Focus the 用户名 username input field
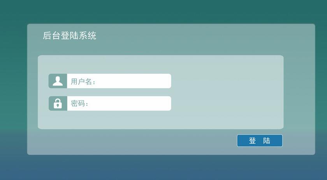The image size is (327, 180). coord(119,81)
